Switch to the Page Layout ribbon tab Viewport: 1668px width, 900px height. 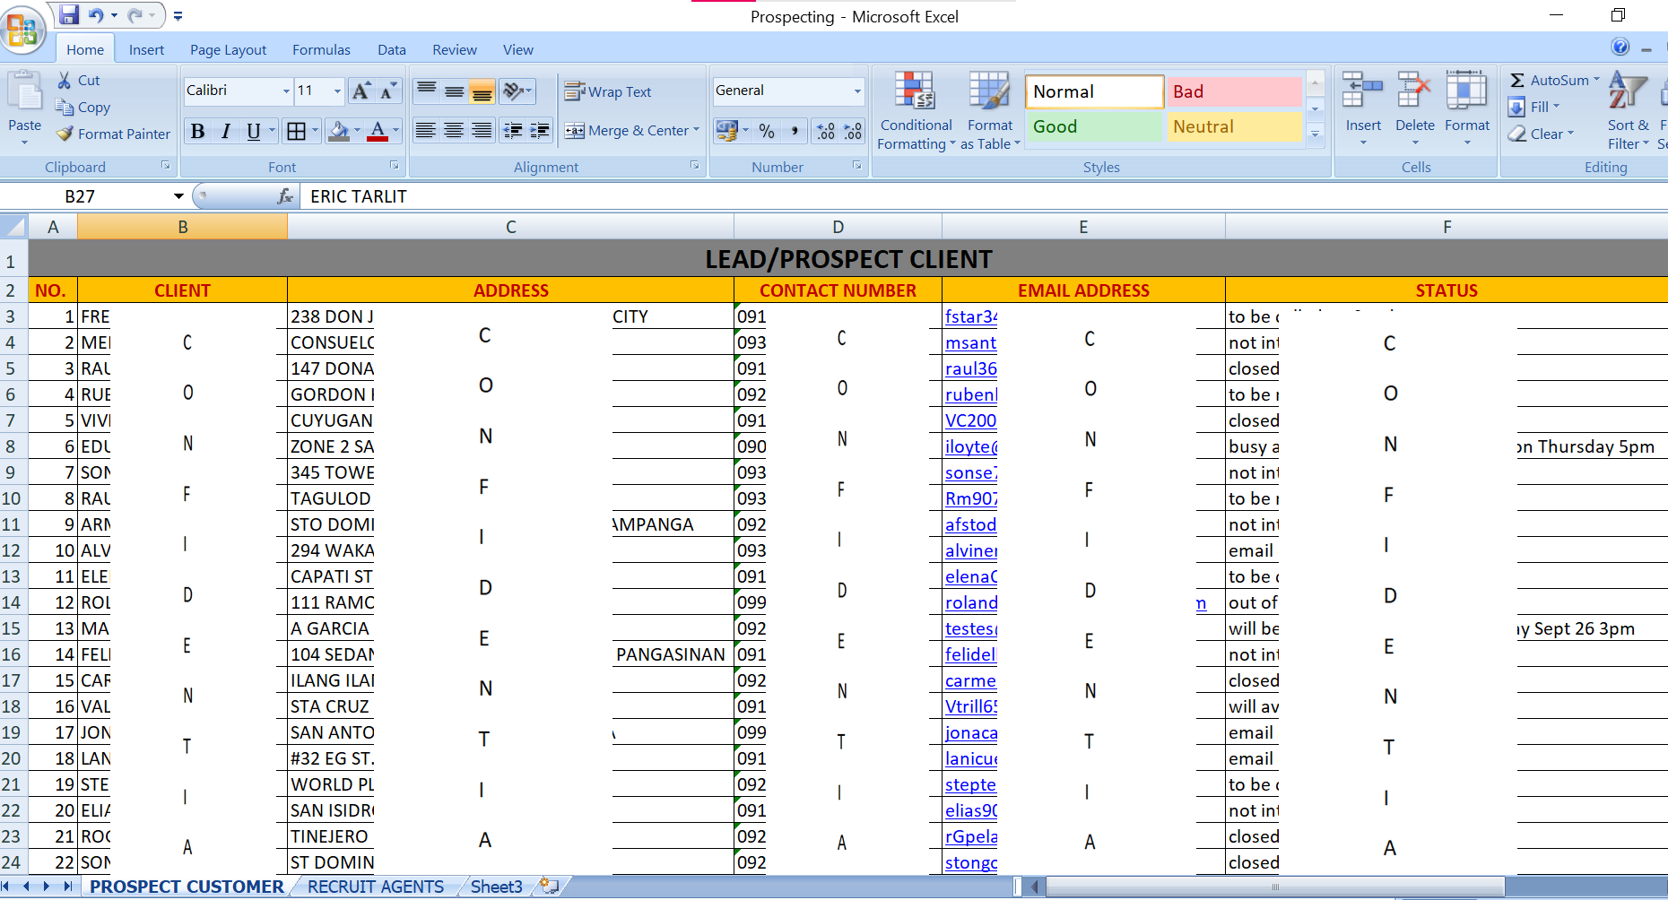[228, 50]
